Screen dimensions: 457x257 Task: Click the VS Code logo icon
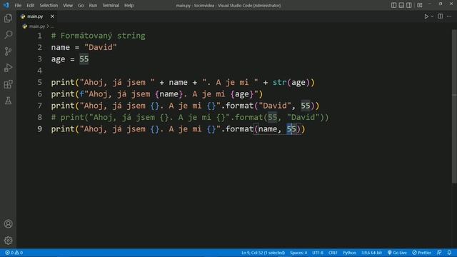[x=6, y=5]
